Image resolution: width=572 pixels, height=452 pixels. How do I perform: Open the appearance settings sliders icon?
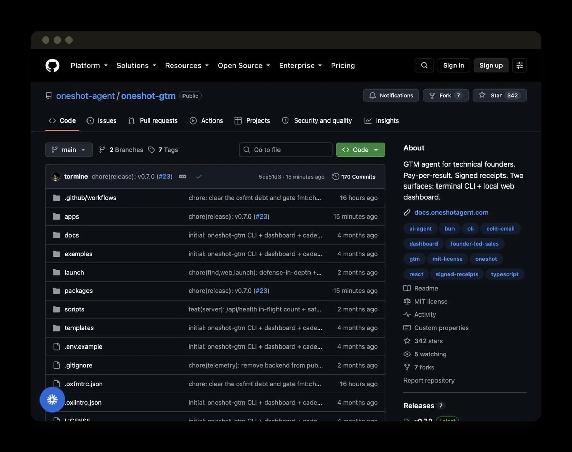(519, 65)
